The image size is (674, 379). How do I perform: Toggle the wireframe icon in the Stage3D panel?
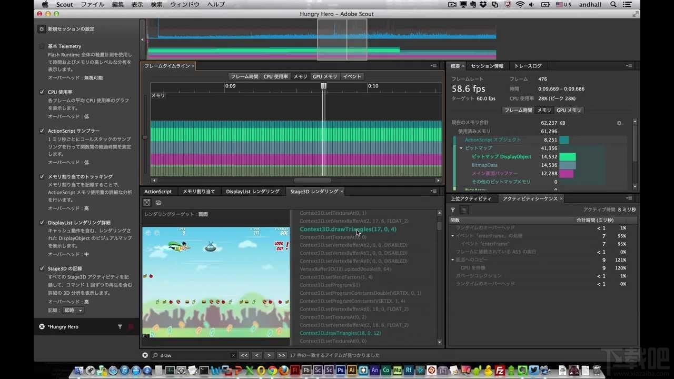(158, 202)
